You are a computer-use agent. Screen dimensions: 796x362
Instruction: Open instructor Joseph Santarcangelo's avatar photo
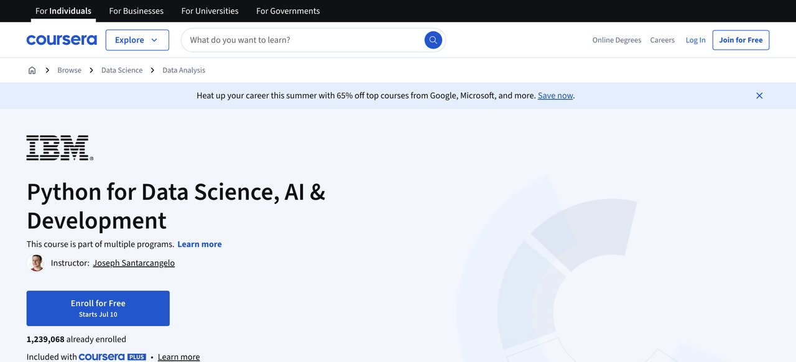pyautogui.click(x=37, y=263)
